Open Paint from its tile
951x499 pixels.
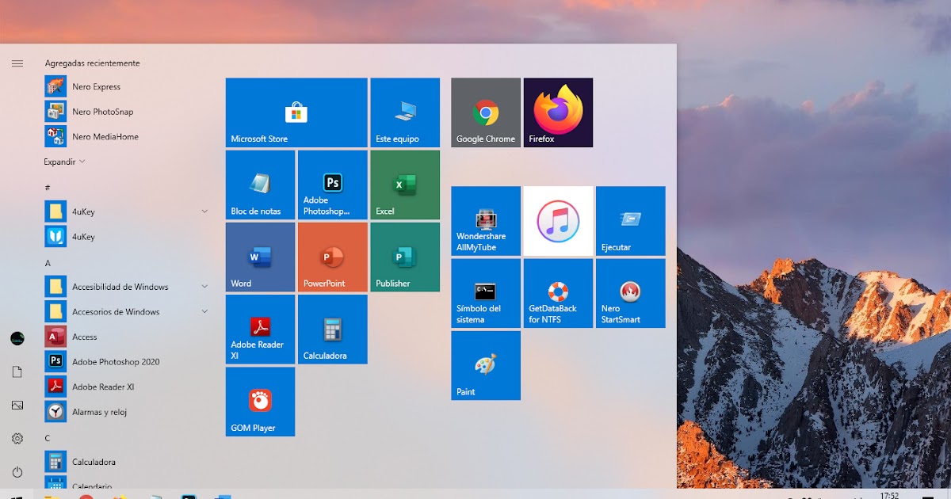tap(485, 365)
